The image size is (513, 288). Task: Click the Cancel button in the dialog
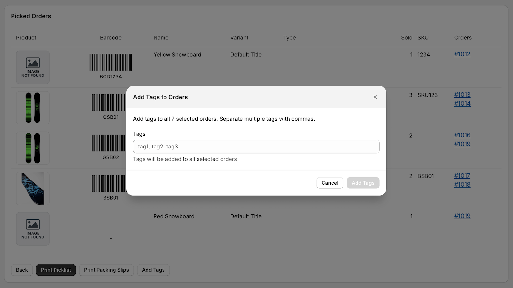[x=330, y=183]
